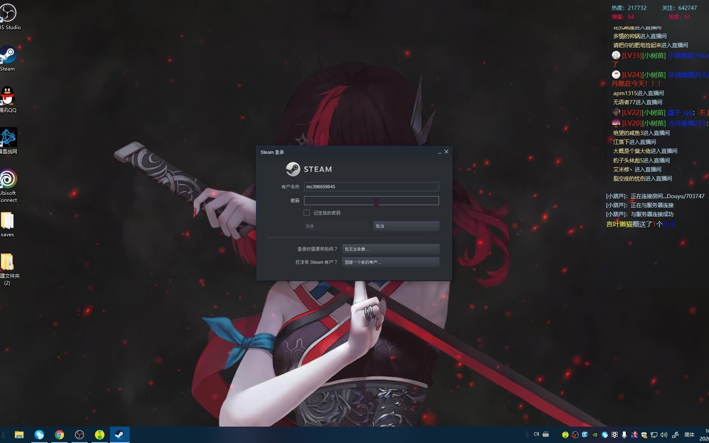Image resolution: width=709 pixels, height=443 pixels.
Task: Select the Steam desktop shortcut
Action: 8,58
